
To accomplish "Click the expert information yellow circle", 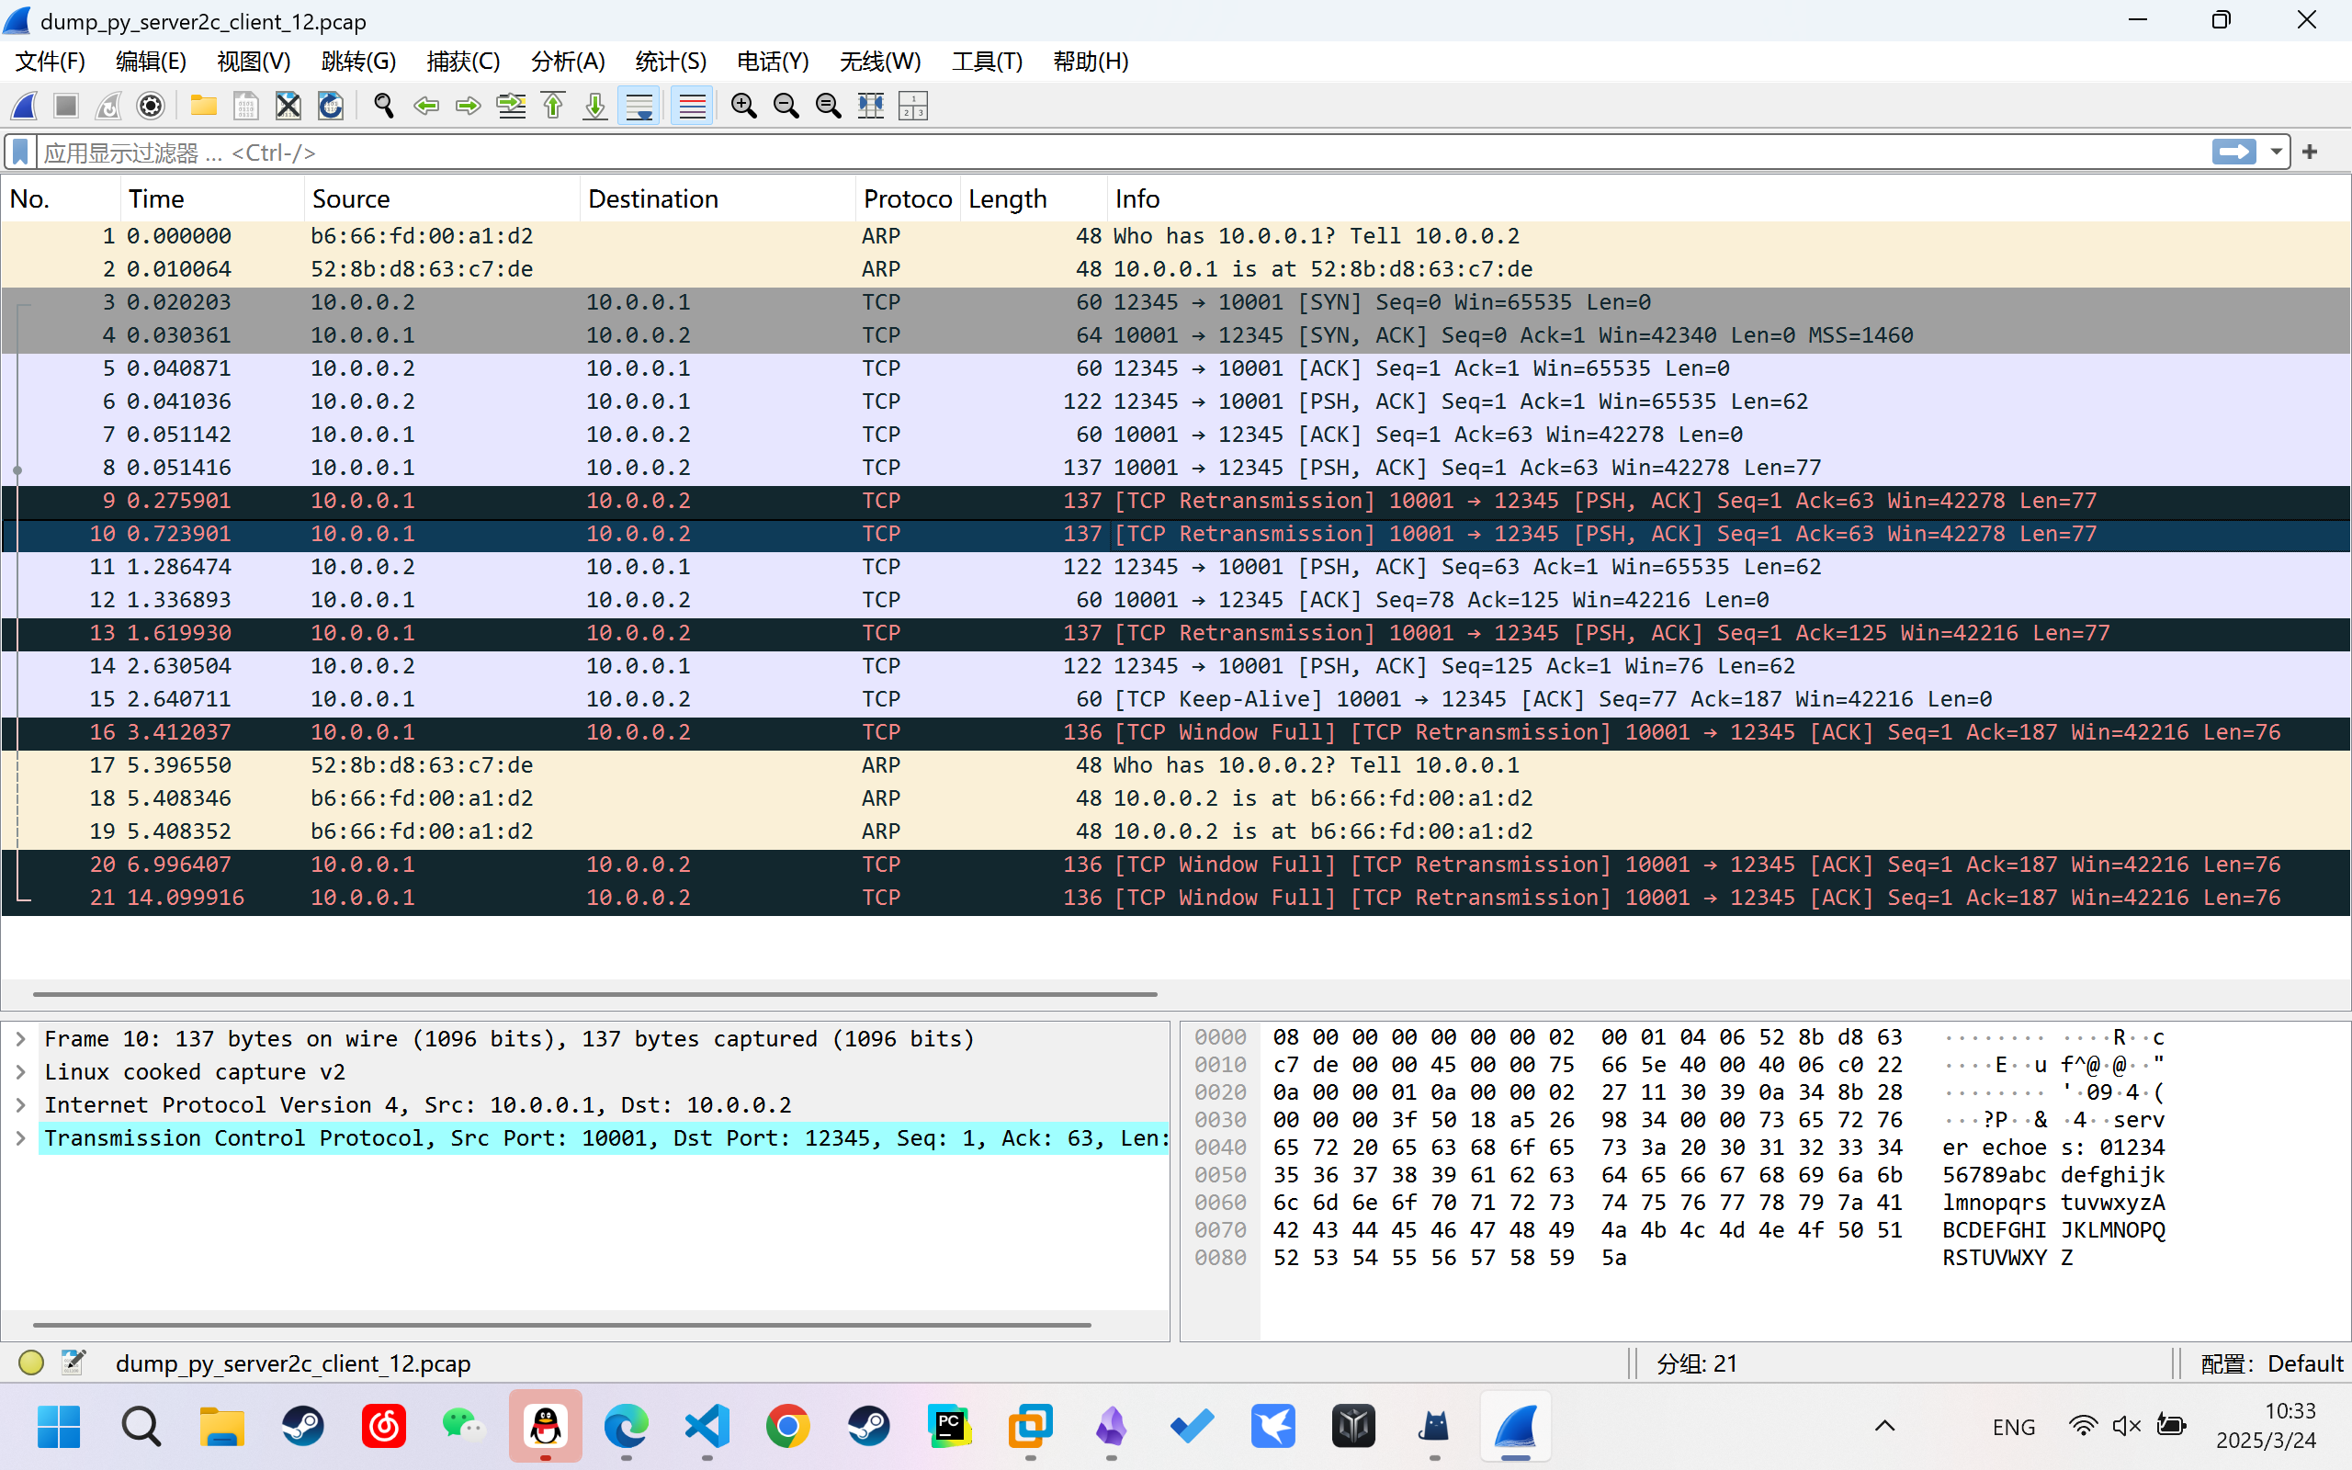I will click(31, 1363).
